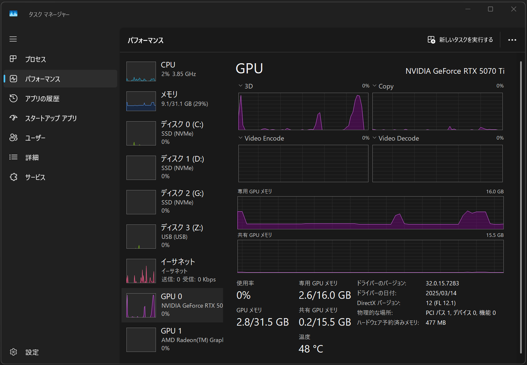The width and height of the screenshot is (527, 365).
Task: Go to スタートアップ アプリ (Startup apps)
Action: click(51, 118)
